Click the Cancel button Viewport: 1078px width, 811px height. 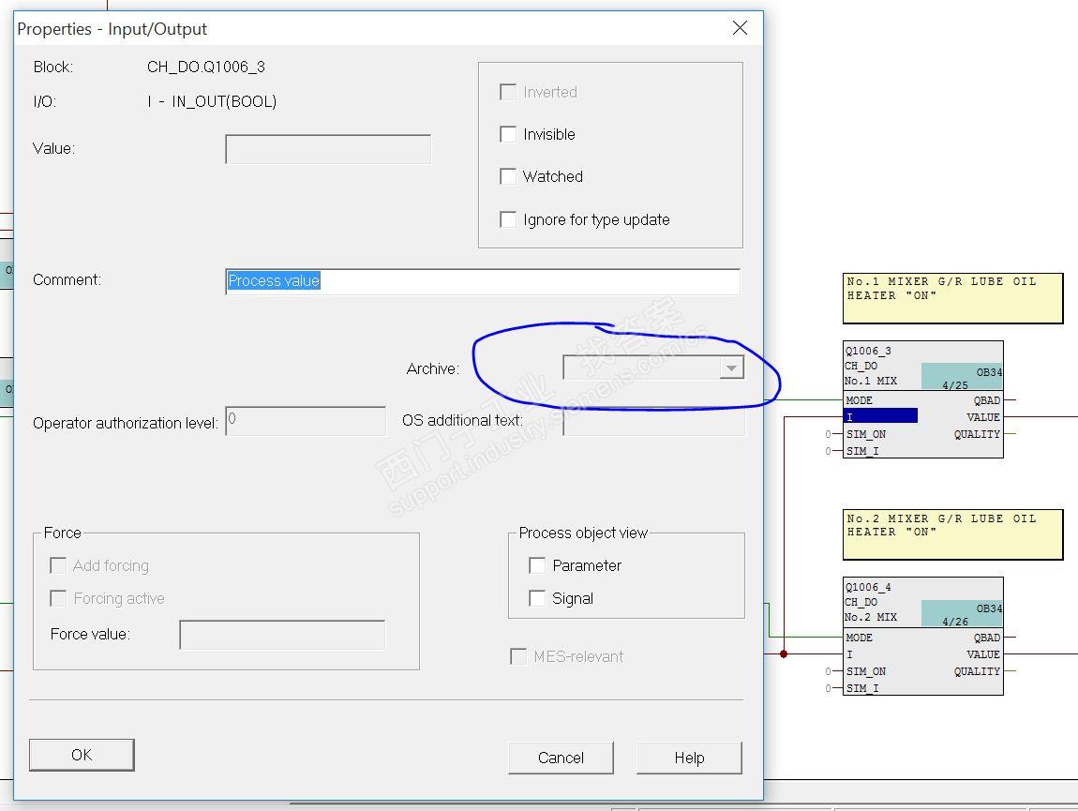coord(561,758)
